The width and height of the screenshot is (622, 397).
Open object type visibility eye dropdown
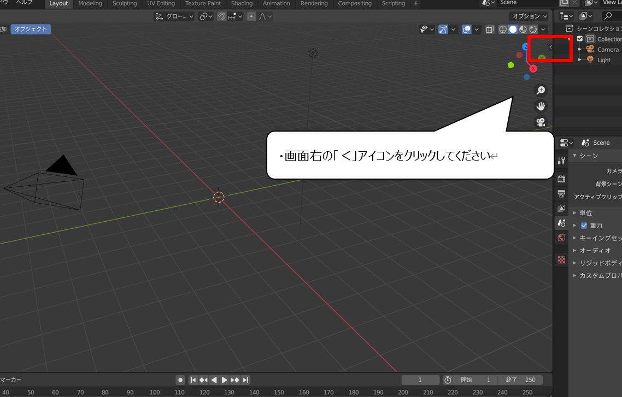click(x=427, y=29)
